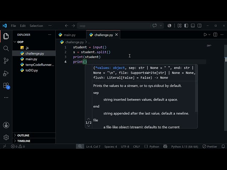This screenshot has height=170, width=227.
Task: Open the Run and Debug view
Action: click(6, 73)
